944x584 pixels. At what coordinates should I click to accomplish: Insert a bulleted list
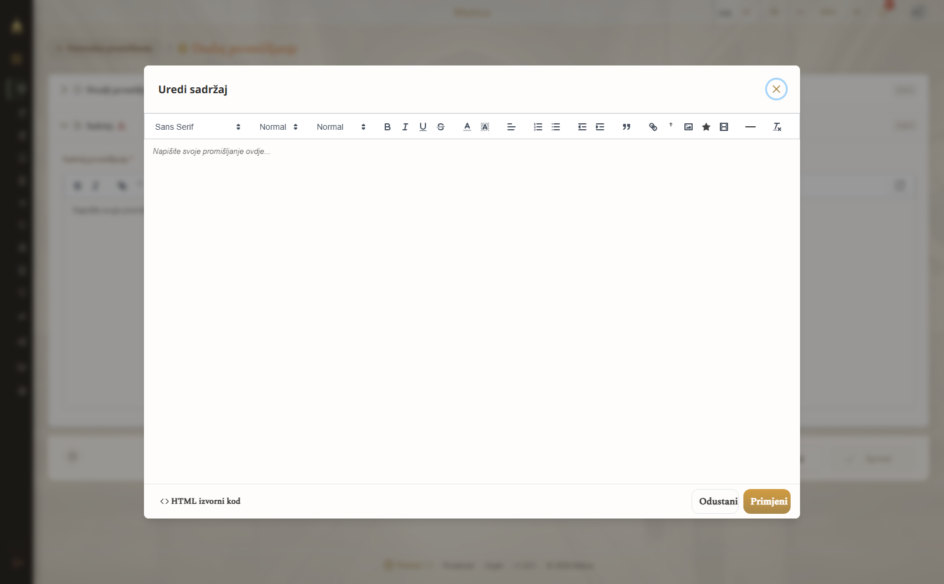(x=555, y=127)
